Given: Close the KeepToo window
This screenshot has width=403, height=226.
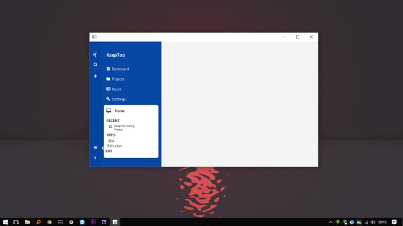Looking at the screenshot, I should (311, 37).
